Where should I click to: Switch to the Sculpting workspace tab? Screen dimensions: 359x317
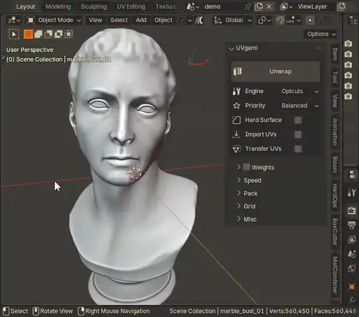pos(94,7)
